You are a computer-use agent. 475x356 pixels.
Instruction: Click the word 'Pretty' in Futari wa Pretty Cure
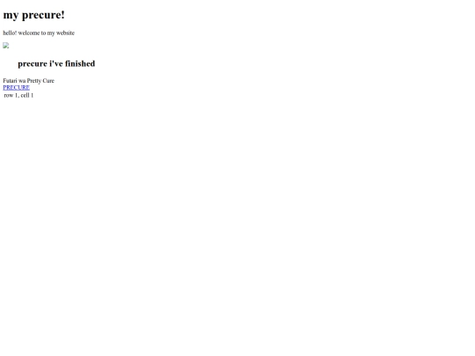[34, 81]
